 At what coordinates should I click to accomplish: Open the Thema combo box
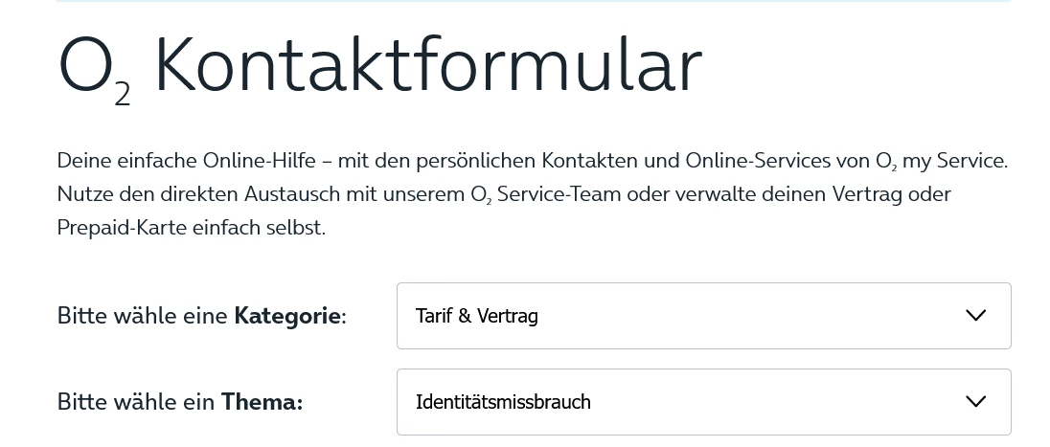pyautogui.click(x=703, y=402)
